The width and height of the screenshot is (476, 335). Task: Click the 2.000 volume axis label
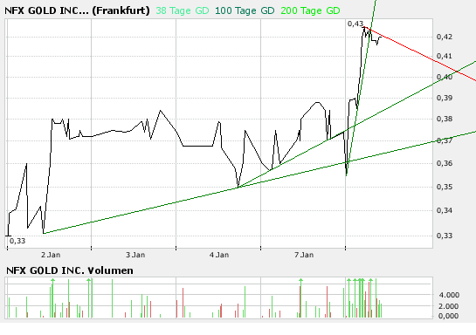click(x=449, y=306)
